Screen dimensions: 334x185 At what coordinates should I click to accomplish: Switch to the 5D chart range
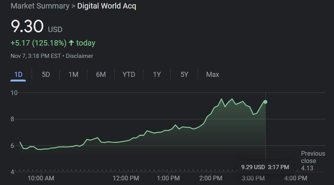46,74
